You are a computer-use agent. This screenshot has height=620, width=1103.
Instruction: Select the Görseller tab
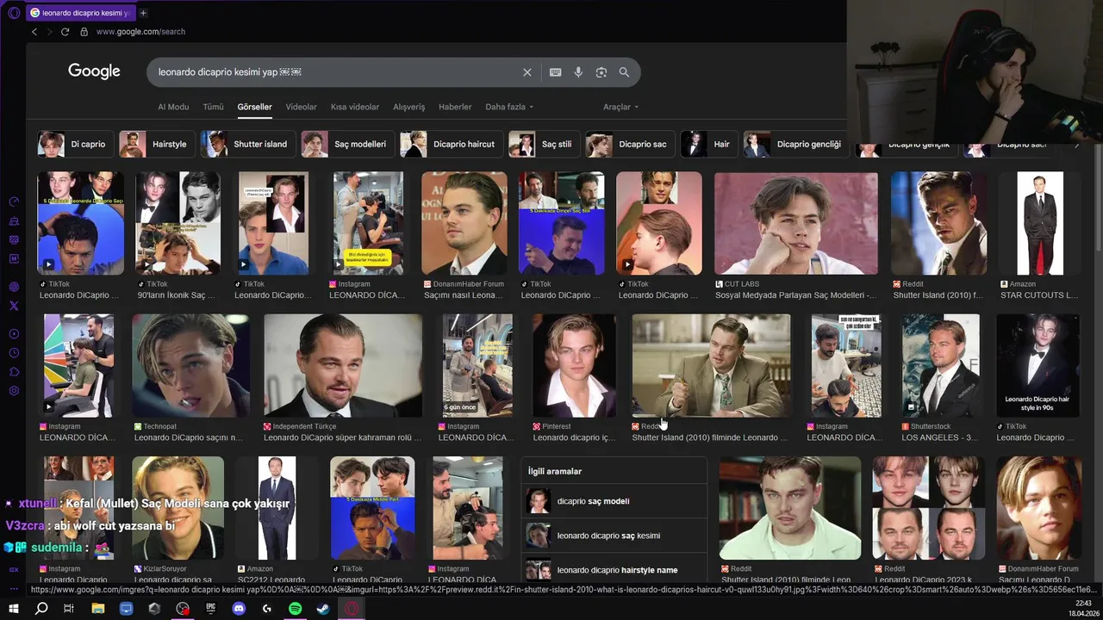(x=254, y=107)
